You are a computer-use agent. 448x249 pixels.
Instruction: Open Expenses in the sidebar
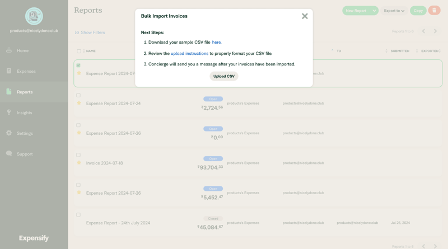pyautogui.click(x=34, y=71)
